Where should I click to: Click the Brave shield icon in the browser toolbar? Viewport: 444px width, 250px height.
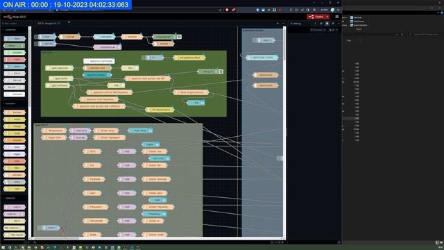227,10
